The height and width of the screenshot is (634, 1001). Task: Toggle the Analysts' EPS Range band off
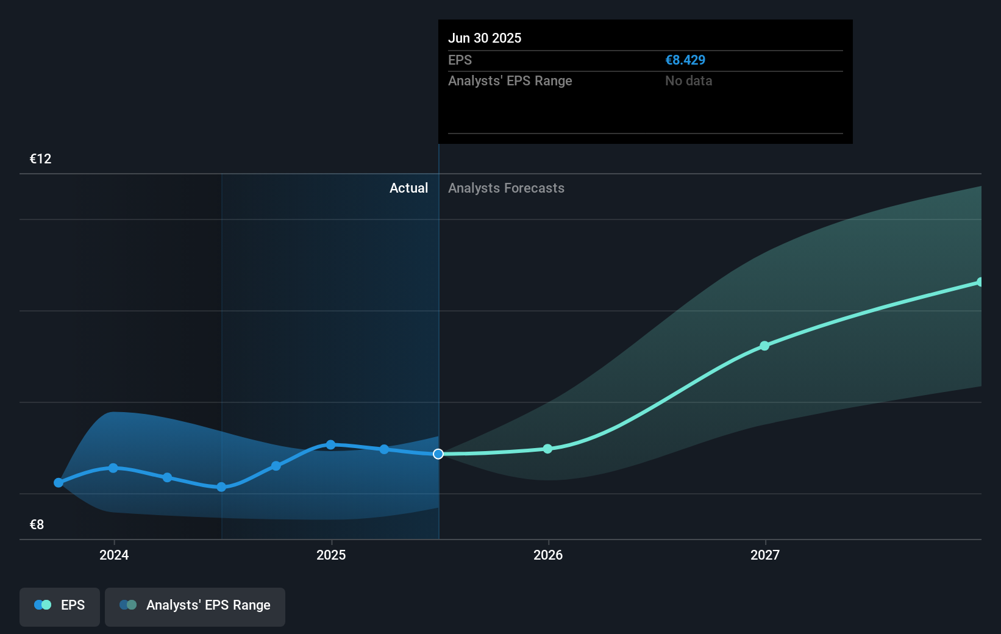pos(195,605)
